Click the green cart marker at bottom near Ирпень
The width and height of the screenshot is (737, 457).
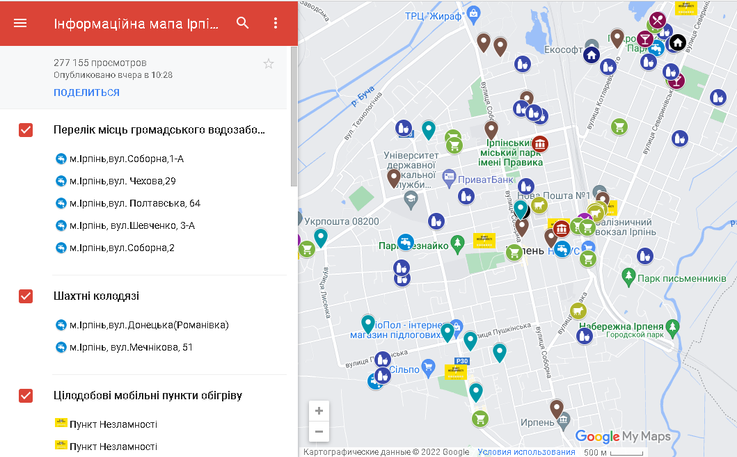pos(480,419)
